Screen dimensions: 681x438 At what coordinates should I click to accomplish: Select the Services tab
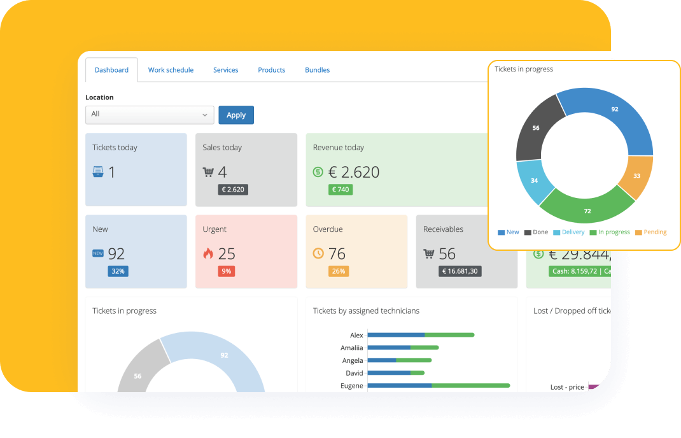pyautogui.click(x=225, y=69)
